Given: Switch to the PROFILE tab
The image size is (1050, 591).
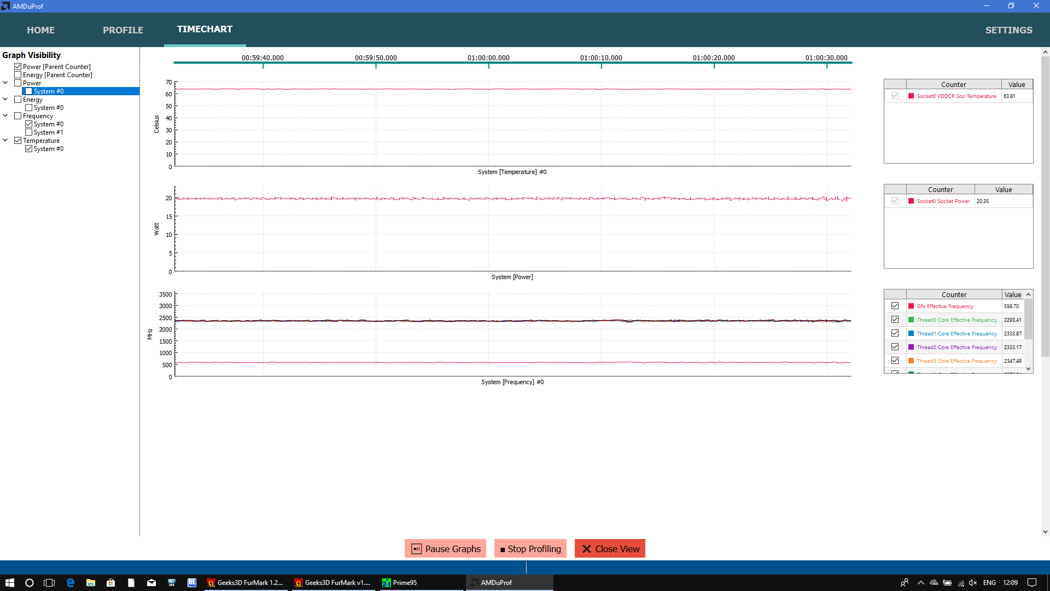Looking at the screenshot, I should pos(123,30).
